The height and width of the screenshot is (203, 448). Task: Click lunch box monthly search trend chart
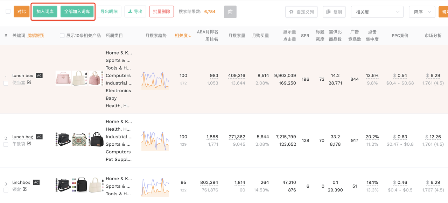pos(155,80)
